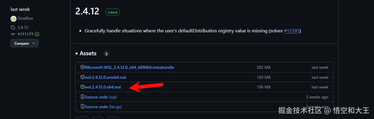Click package icon beside wsl.2.4.12.0.x64.msi
The height and width of the screenshot is (119, 374).
(x=83, y=87)
